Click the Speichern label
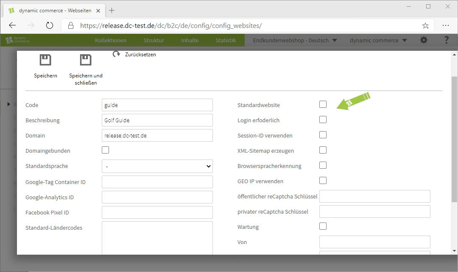The image size is (458, 272). [45, 76]
